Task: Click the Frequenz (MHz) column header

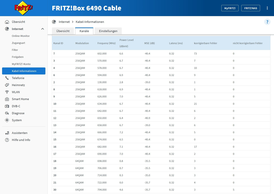Action: click(x=106, y=43)
